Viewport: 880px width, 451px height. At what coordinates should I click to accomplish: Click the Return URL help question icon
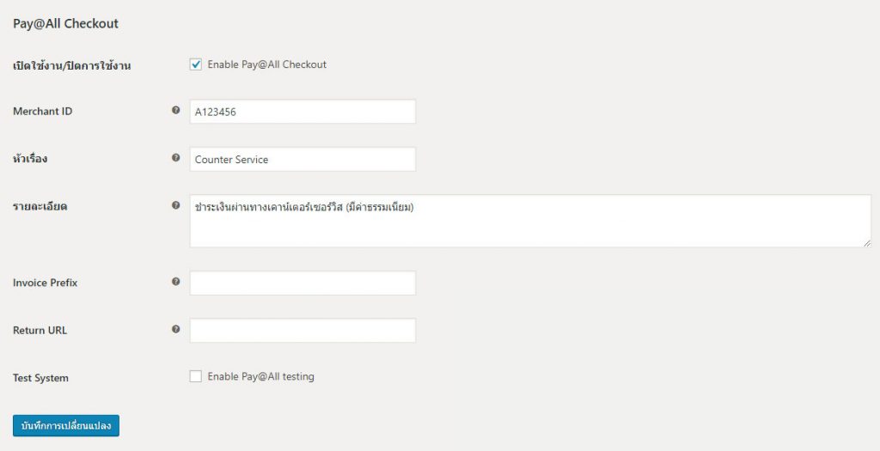175,329
